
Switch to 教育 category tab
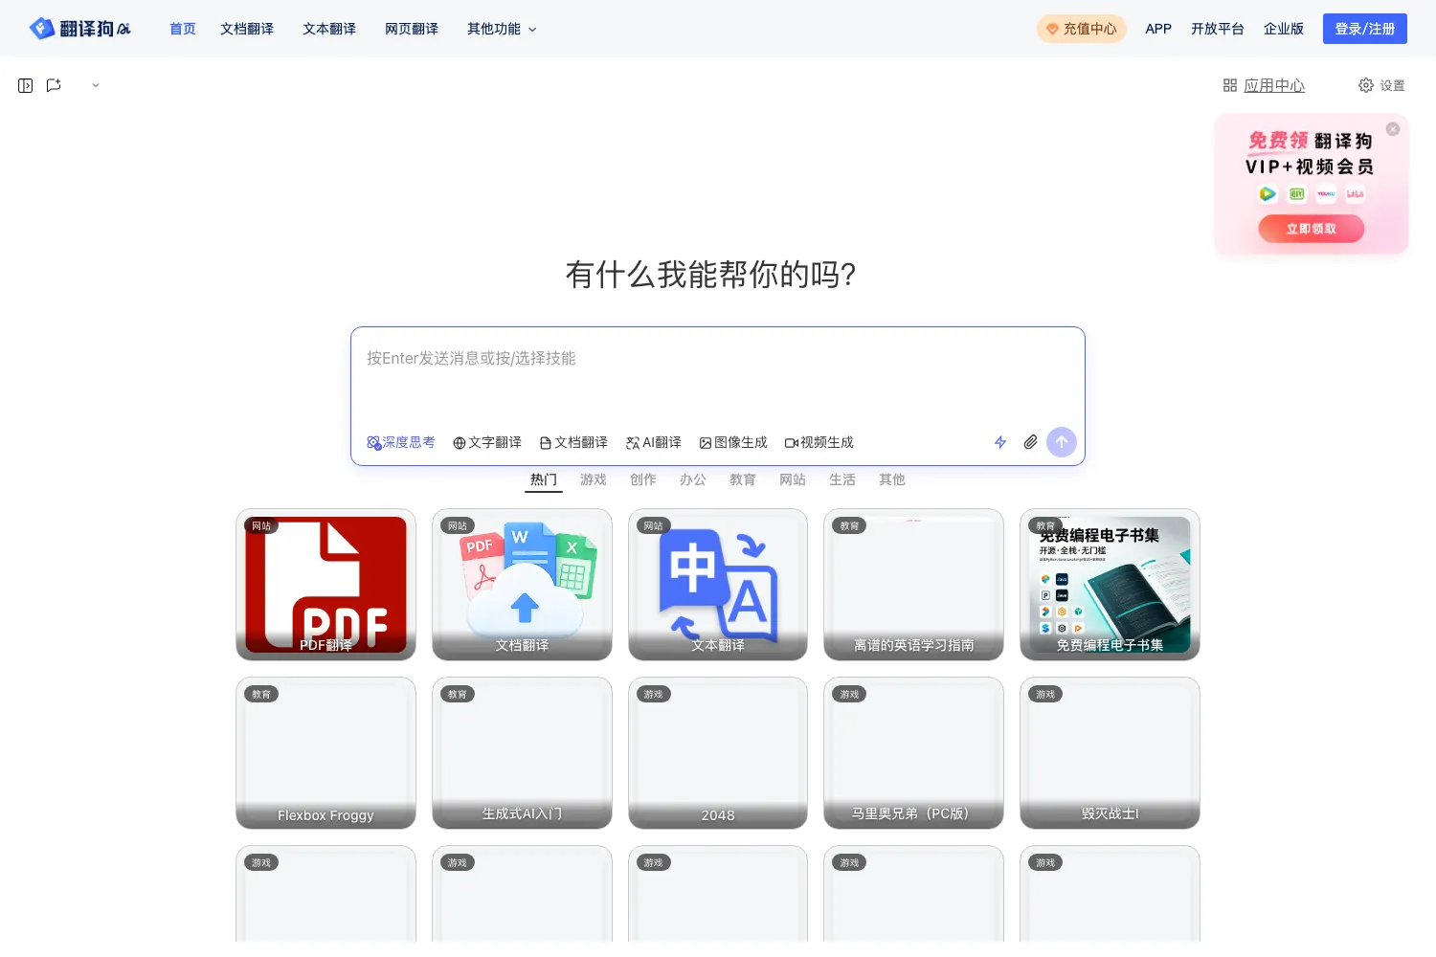743,480
